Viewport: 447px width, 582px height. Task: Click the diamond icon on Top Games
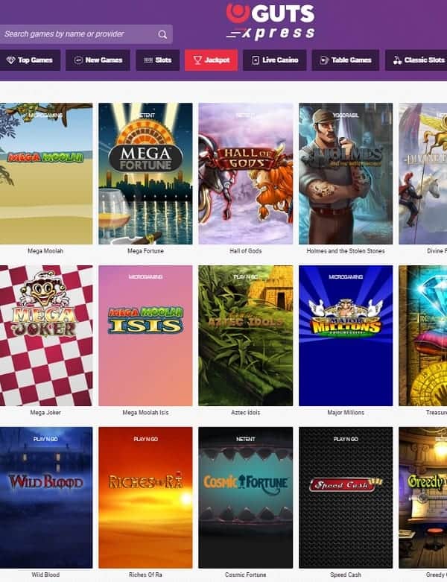[x=10, y=60]
